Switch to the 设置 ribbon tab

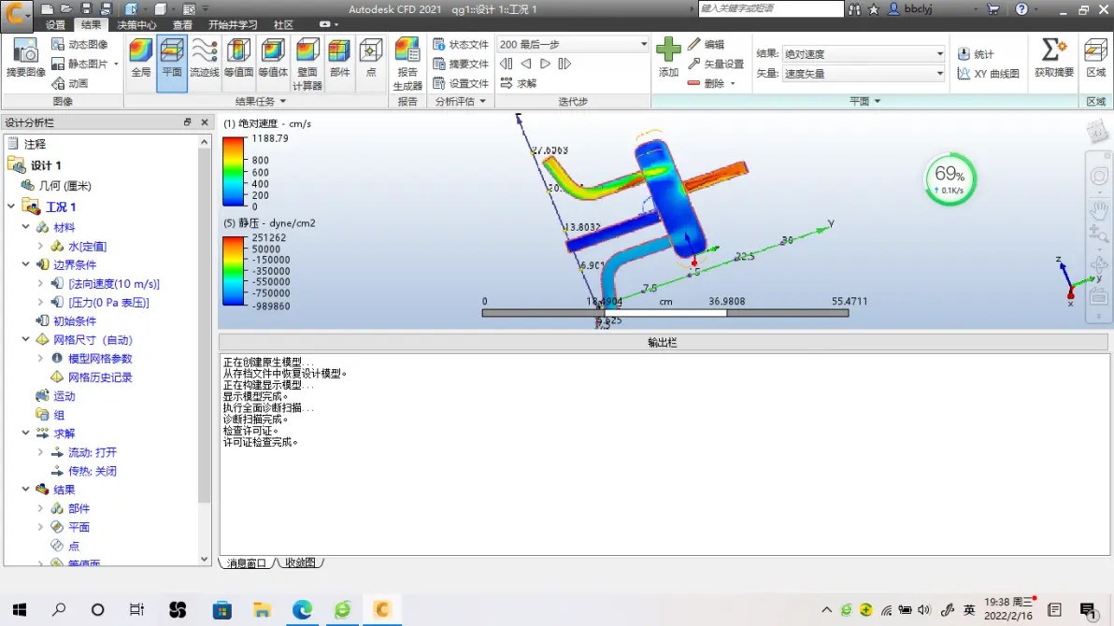[56, 25]
